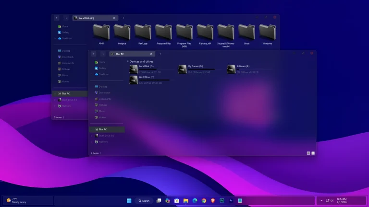Open Videos in This PC window sidebar

pyautogui.click(x=100, y=117)
